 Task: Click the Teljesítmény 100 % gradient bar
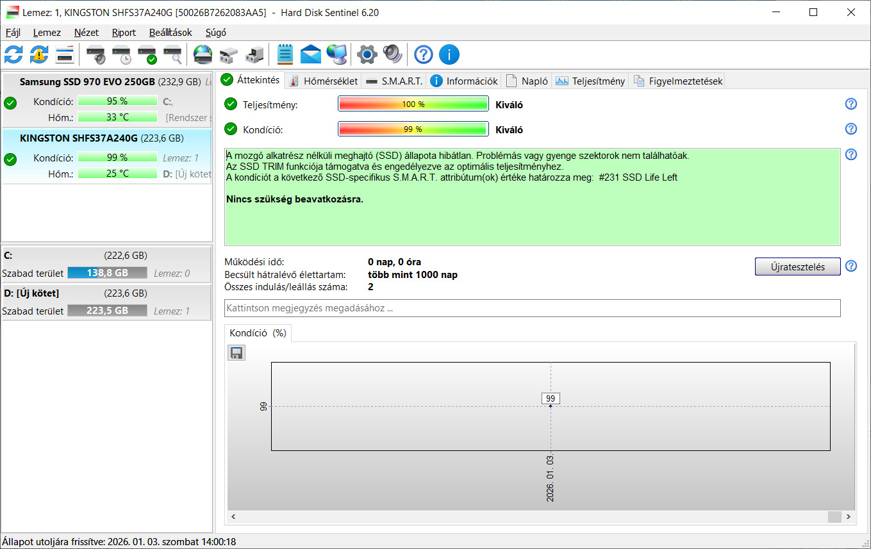(413, 104)
